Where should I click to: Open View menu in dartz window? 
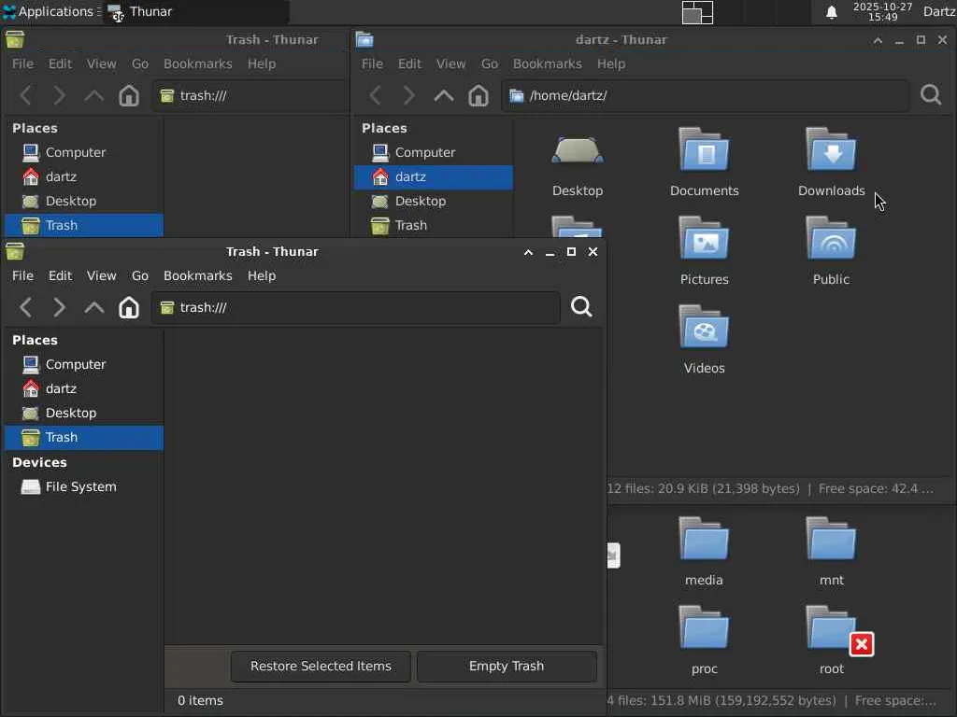[x=450, y=63]
